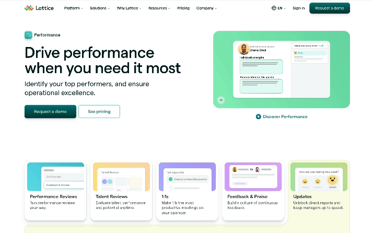Click the sad emoji in Updates thumbnail
The height and width of the screenshot is (233, 373).
pyautogui.click(x=305, y=182)
